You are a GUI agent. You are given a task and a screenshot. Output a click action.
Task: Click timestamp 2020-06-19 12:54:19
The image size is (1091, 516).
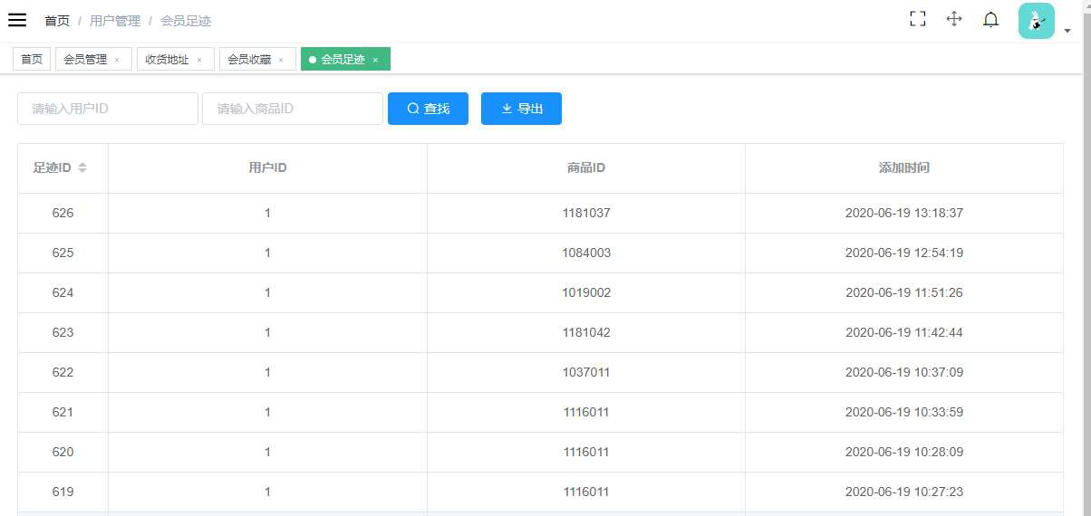point(904,253)
